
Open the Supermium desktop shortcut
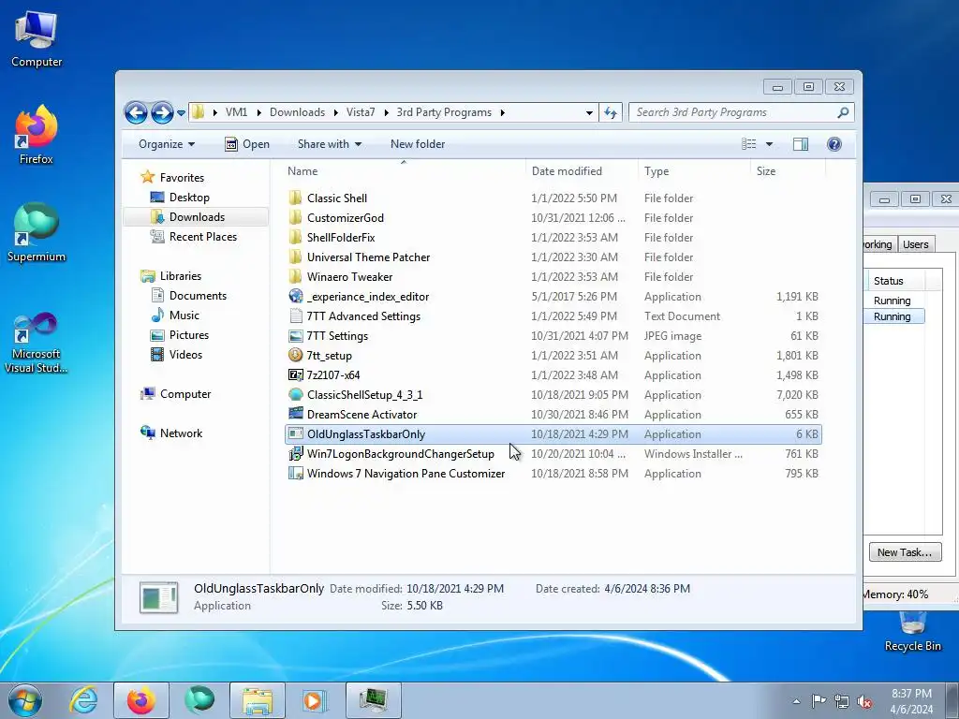[37, 232]
